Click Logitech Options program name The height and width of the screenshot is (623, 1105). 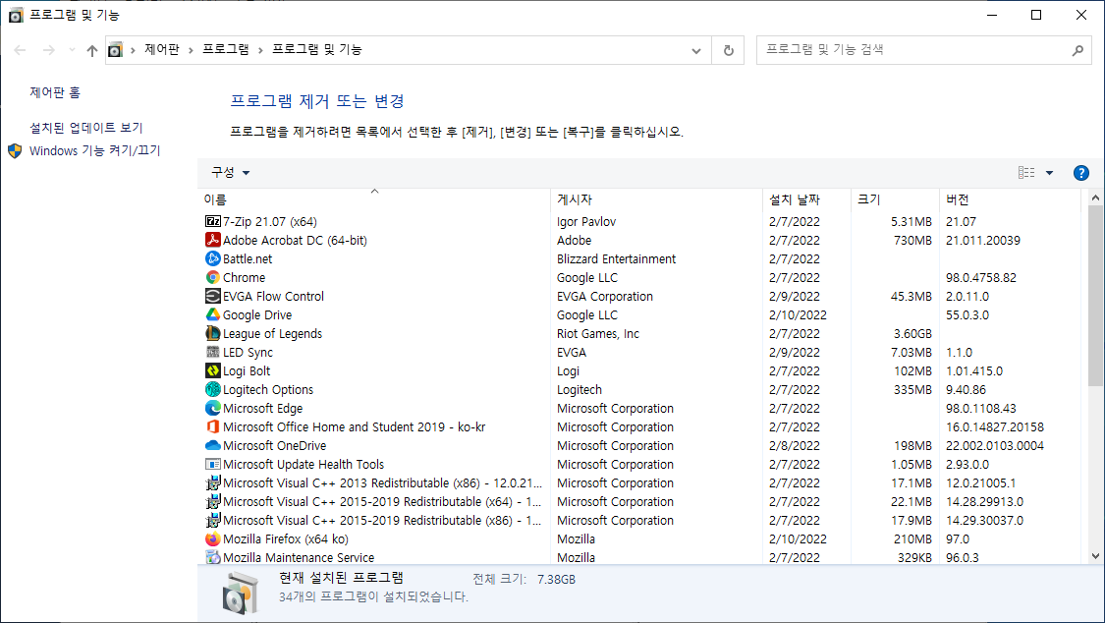[x=268, y=390]
